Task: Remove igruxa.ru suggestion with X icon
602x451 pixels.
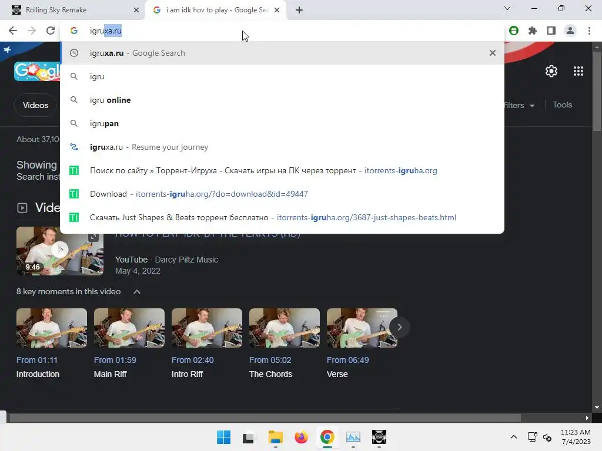Action: click(493, 53)
